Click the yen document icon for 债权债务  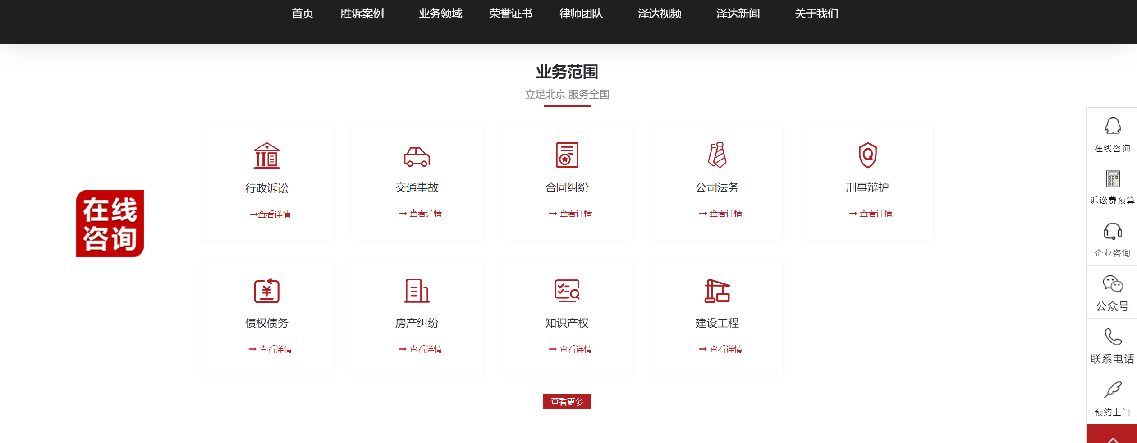(266, 291)
